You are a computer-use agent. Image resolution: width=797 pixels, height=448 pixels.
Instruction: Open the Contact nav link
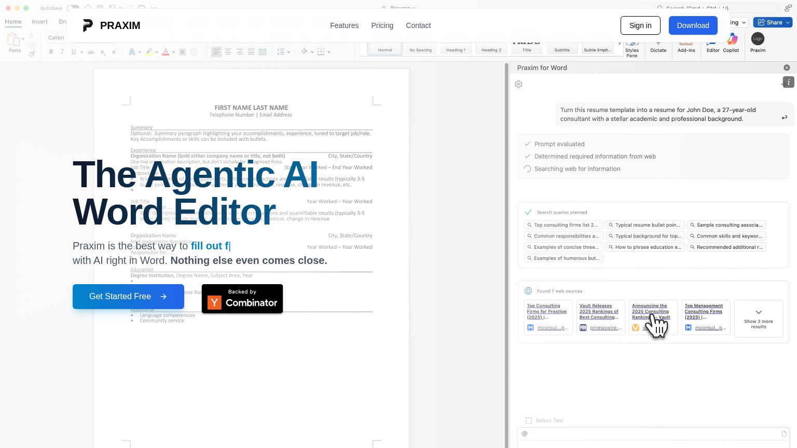418,25
